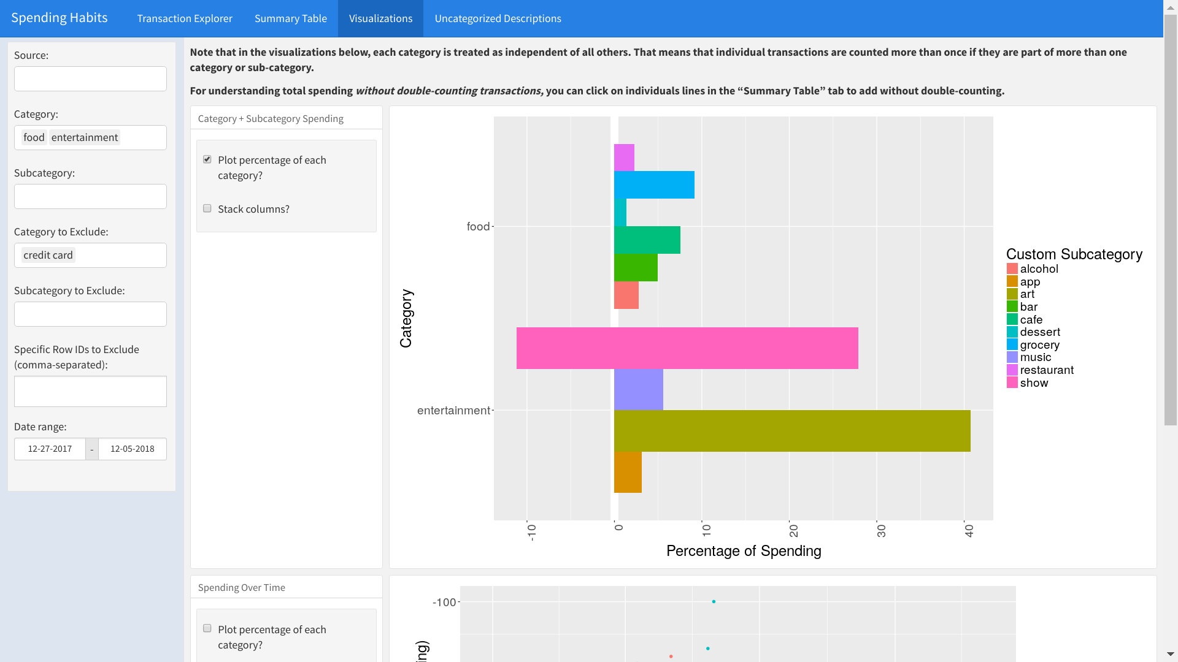The image size is (1178, 662).
Task: Click the alcohol legend swatch
Action: pyautogui.click(x=1012, y=268)
